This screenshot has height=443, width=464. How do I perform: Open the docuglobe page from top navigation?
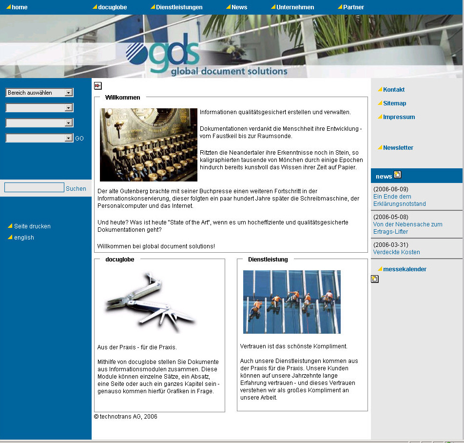(x=111, y=7)
